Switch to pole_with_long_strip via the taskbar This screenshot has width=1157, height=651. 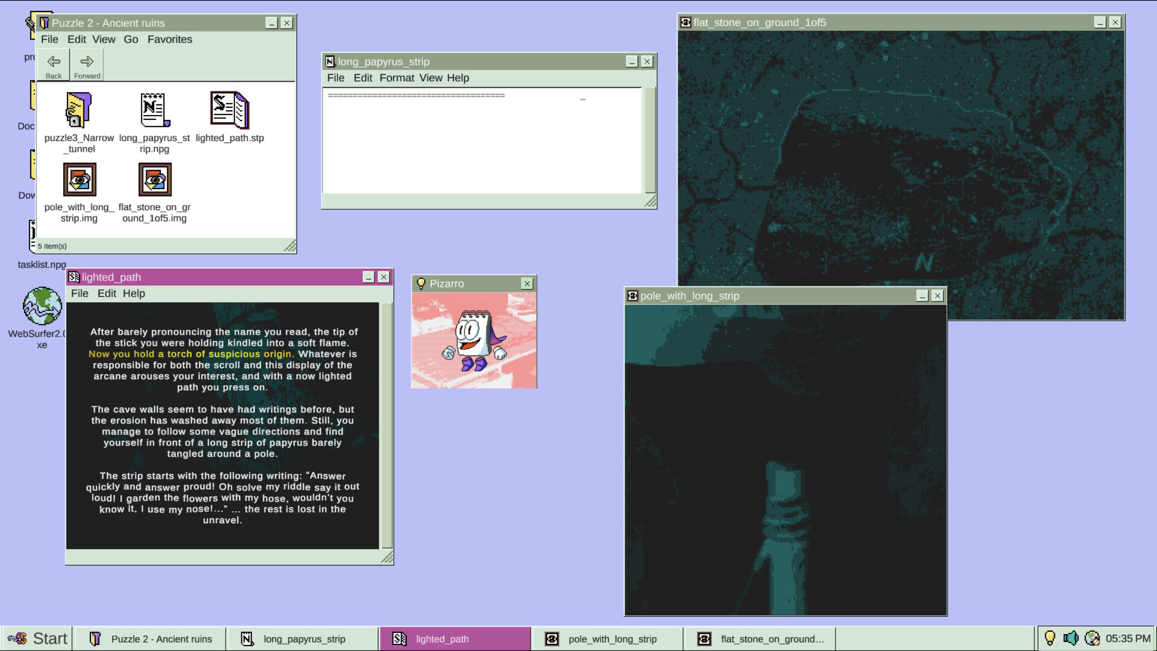pyautogui.click(x=612, y=639)
